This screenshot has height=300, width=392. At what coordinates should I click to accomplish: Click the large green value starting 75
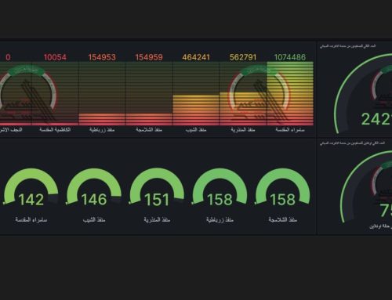(386, 211)
